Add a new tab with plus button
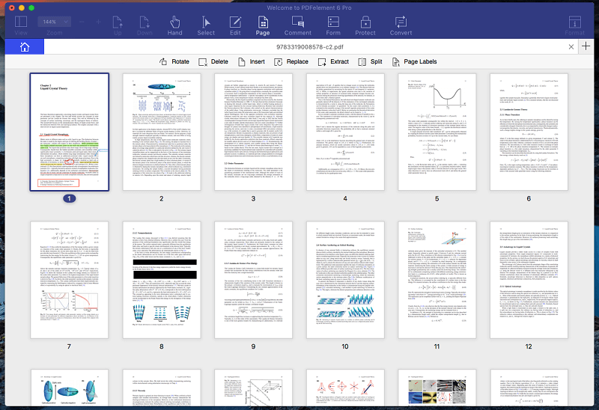 pyautogui.click(x=586, y=46)
